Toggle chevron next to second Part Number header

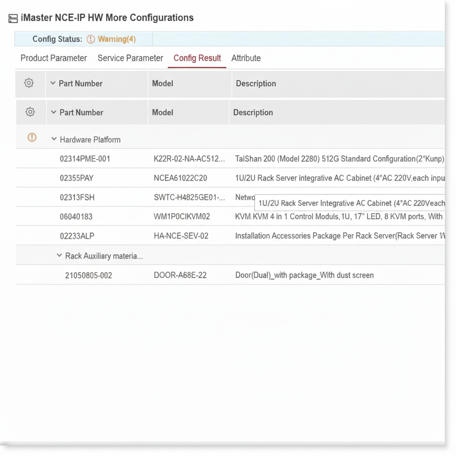(54, 112)
